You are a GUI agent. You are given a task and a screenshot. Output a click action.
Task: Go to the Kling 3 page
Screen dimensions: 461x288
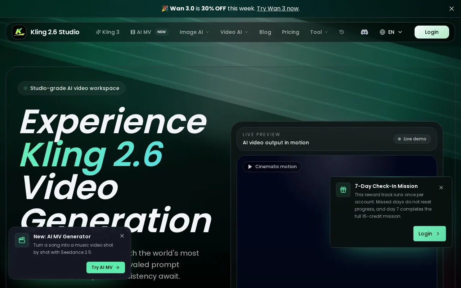click(108, 32)
